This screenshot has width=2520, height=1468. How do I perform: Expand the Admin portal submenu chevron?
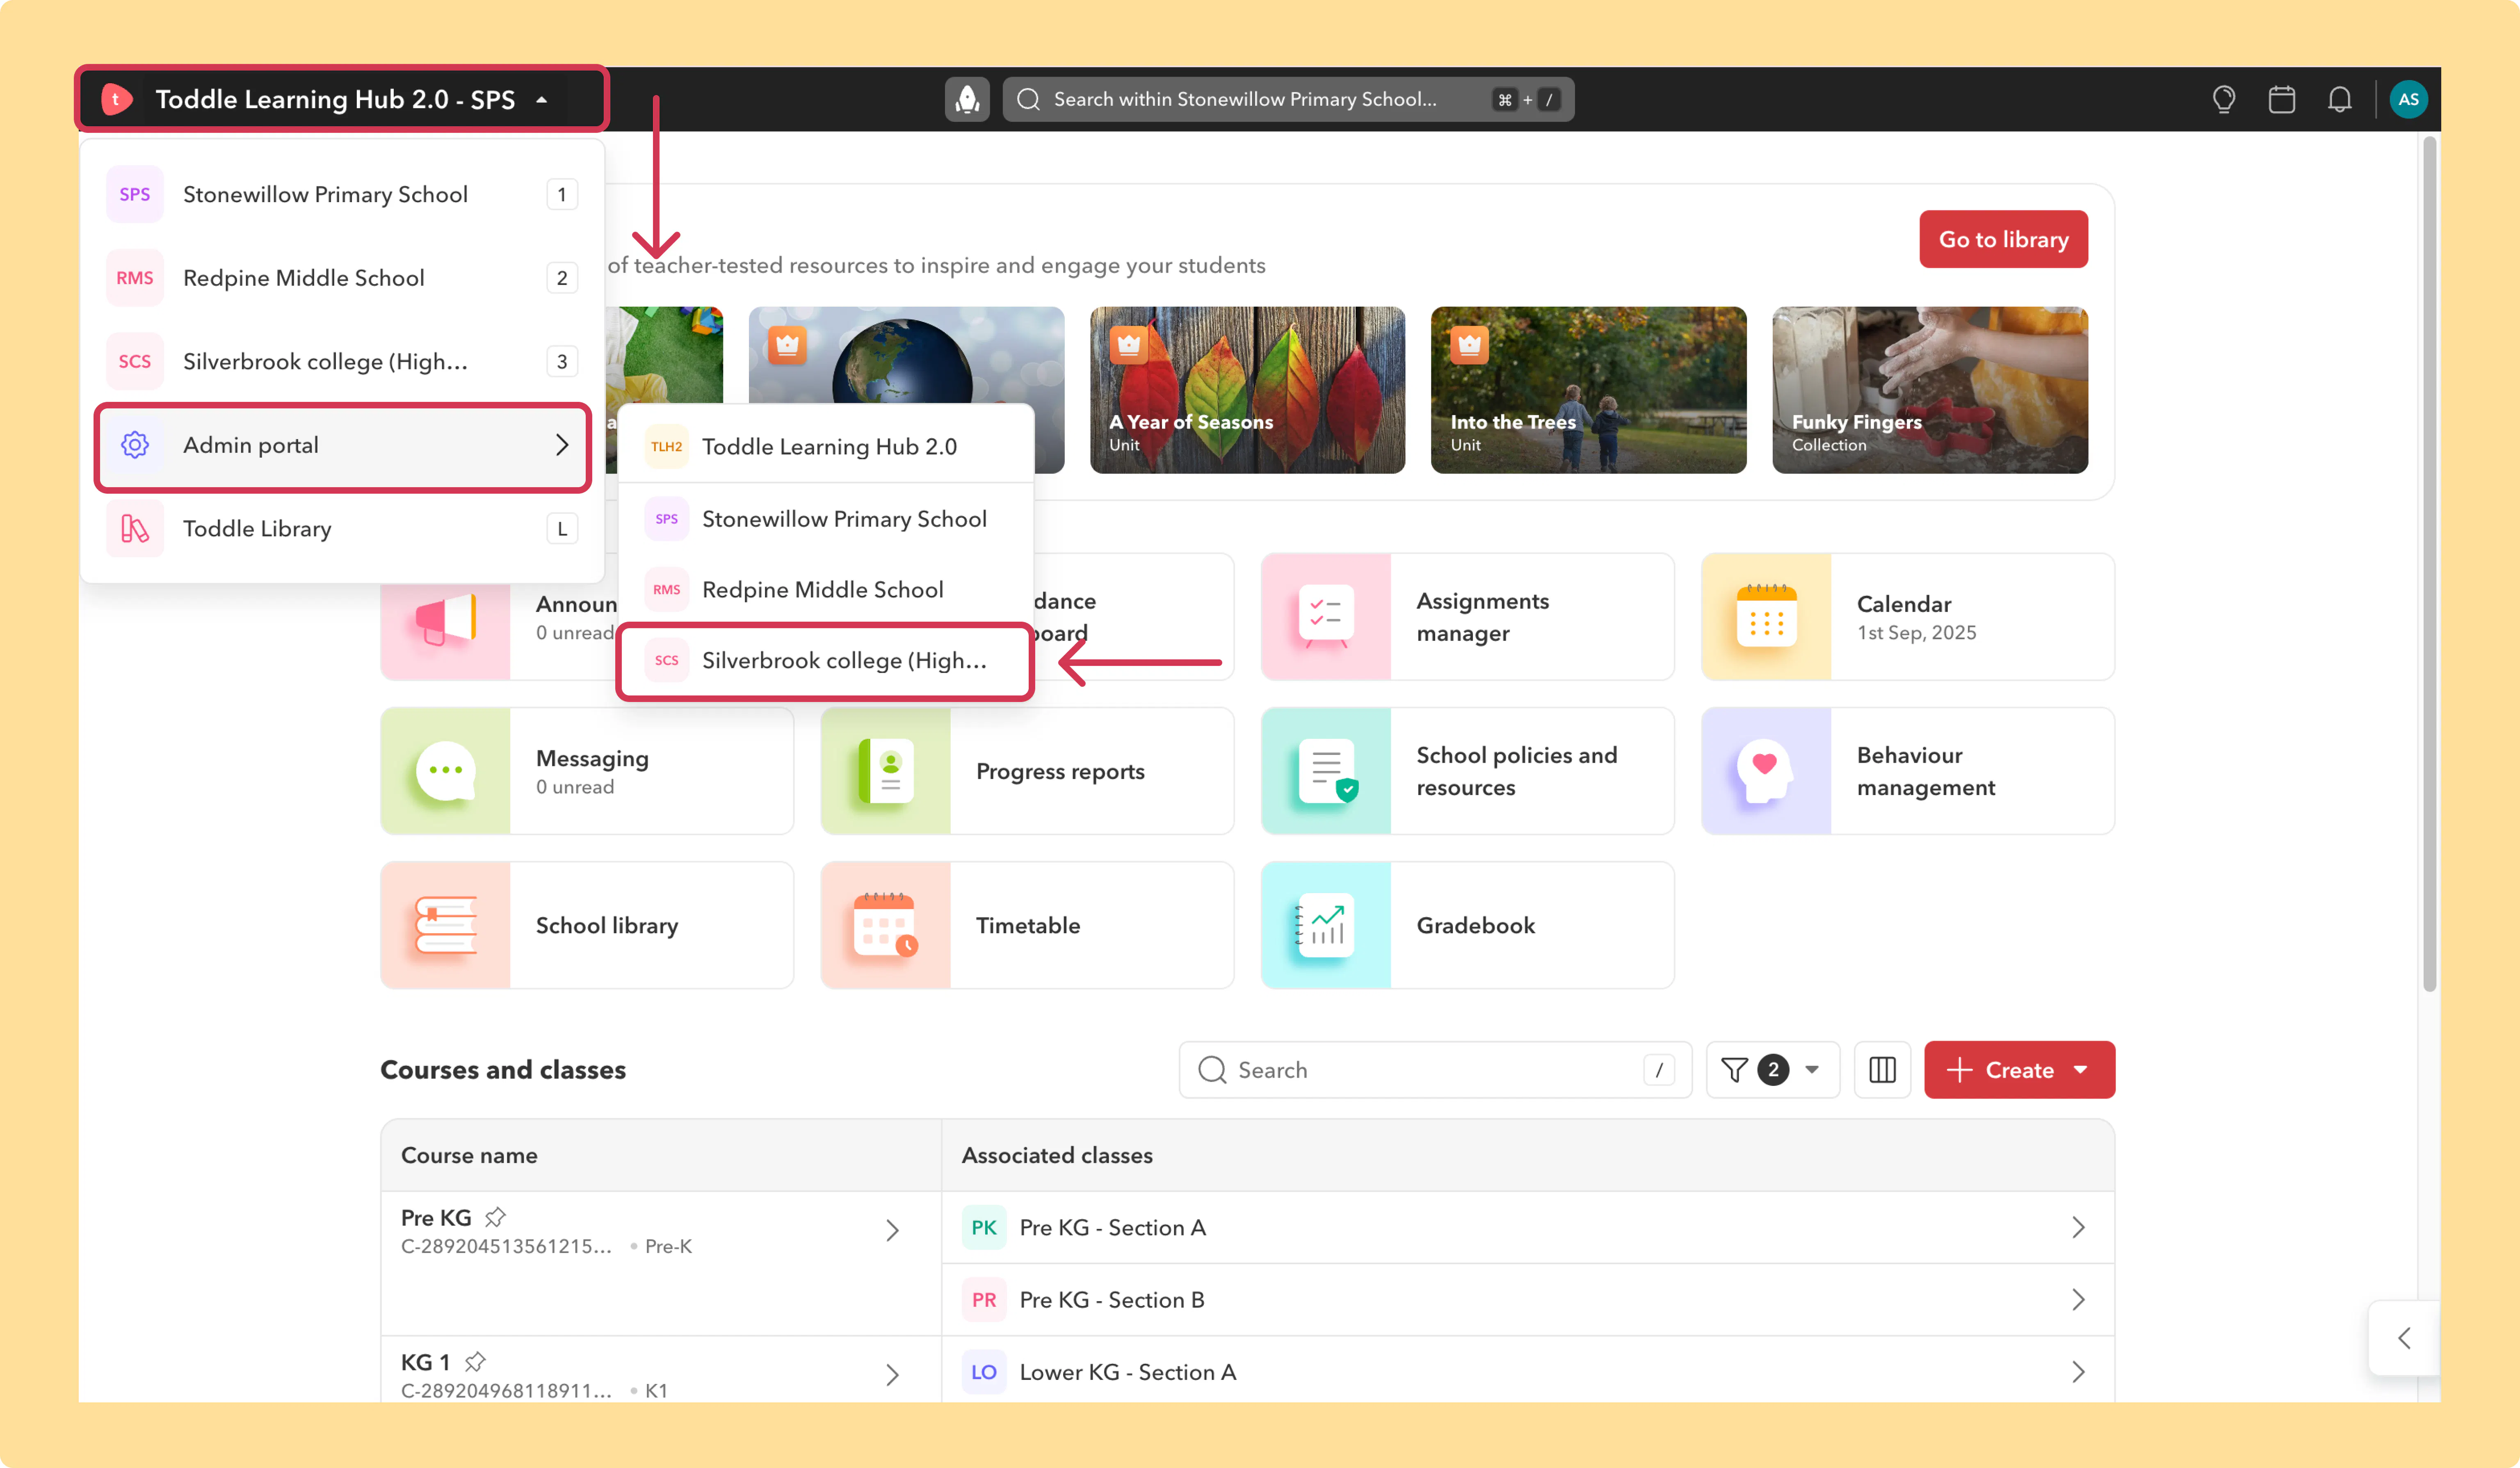click(562, 445)
